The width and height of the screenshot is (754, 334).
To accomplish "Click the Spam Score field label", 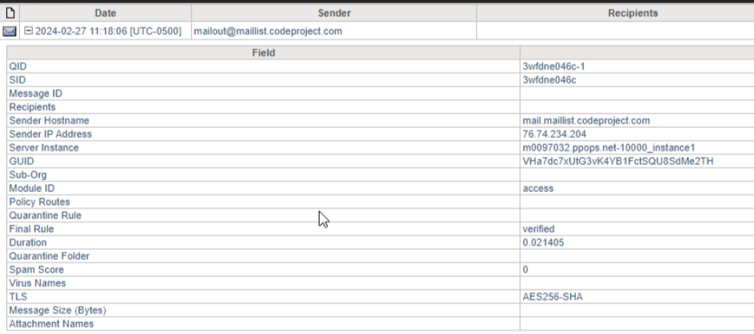I will 37,270.
